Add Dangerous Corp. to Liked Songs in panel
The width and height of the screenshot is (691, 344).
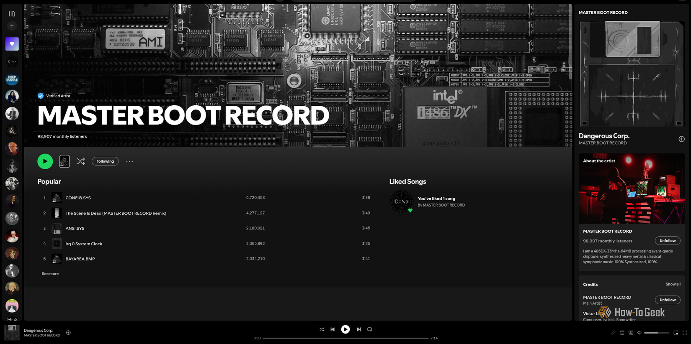click(681, 139)
